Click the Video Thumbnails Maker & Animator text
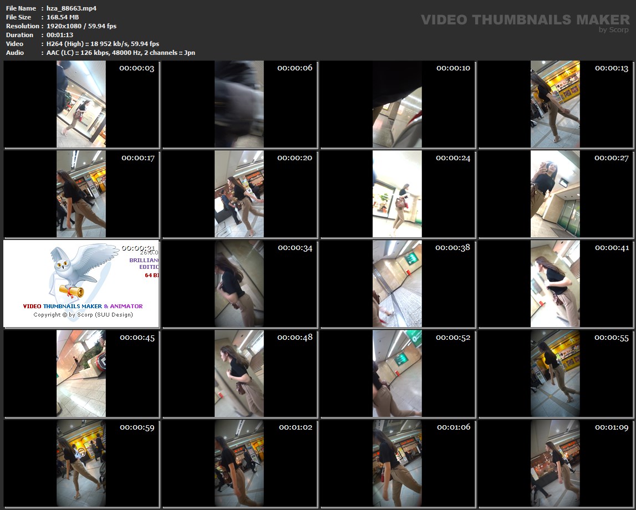 (x=83, y=306)
